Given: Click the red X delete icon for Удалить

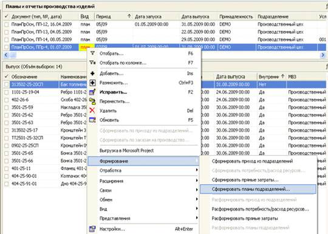Looking at the screenshot, I should (92, 110).
